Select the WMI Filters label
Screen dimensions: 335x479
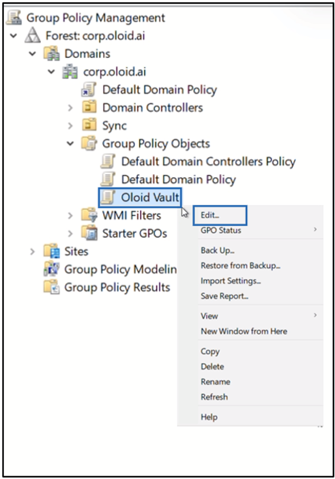pyautogui.click(x=132, y=215)
